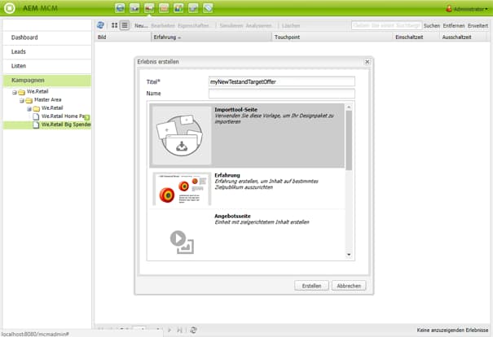
Task: Select the Angebotsseite template
Action: (x=247, y=234)
